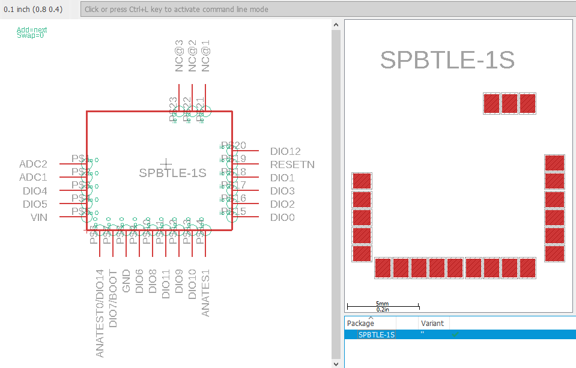Select the RESETN pin label

click(293, 164)
